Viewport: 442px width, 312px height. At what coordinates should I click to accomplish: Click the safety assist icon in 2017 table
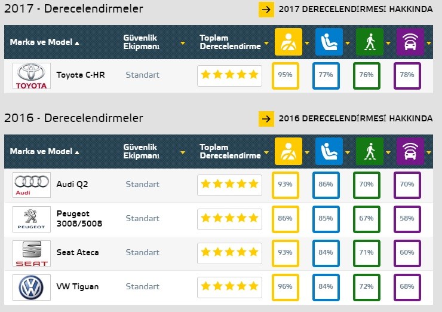(x=410, y=42)
